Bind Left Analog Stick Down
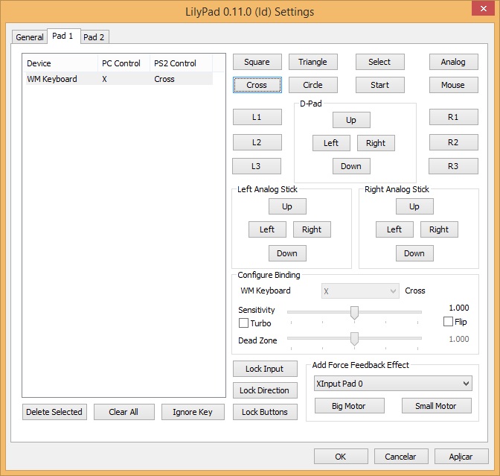Screen dimensions: 500x476 coord(287,253)
